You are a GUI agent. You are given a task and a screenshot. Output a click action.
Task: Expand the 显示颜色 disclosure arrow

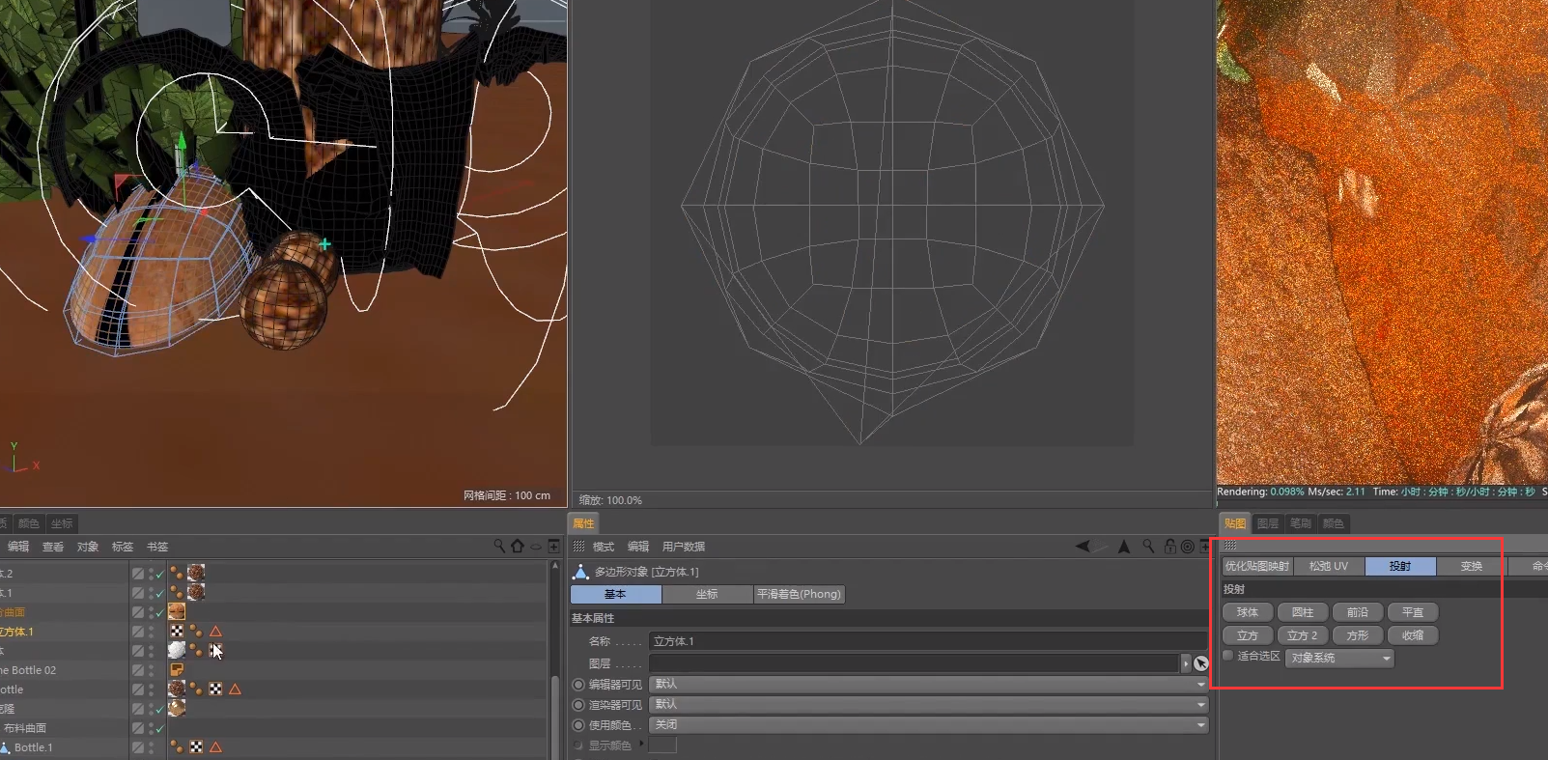click(640, 744)
